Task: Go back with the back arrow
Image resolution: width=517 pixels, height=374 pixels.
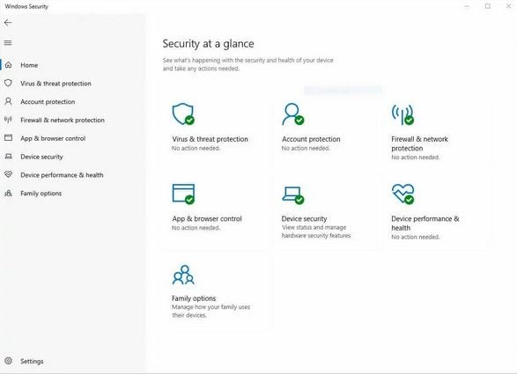Action: pos(8,22)
